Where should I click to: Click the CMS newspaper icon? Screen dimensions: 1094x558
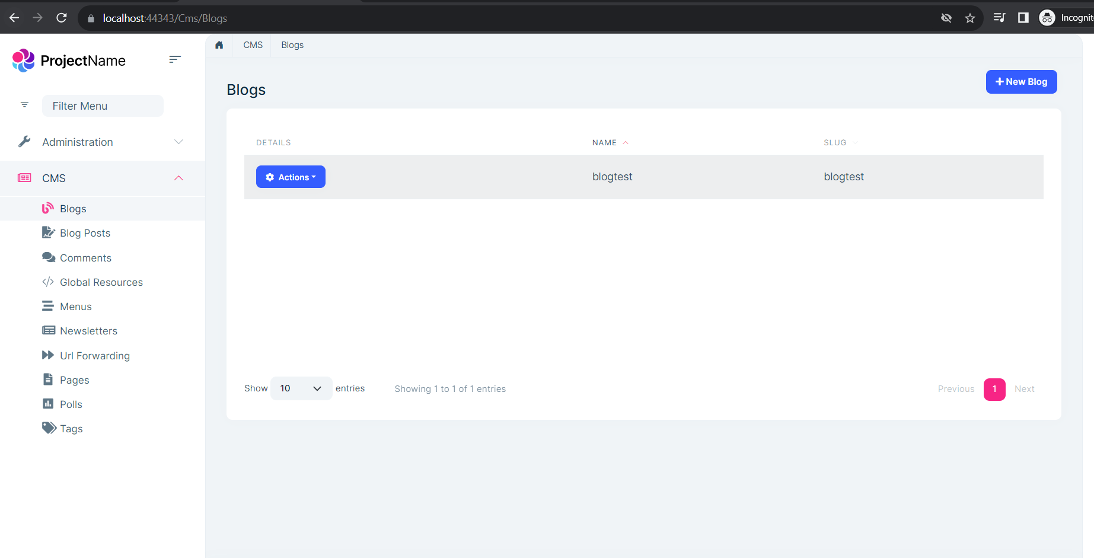tap(24, 178)
